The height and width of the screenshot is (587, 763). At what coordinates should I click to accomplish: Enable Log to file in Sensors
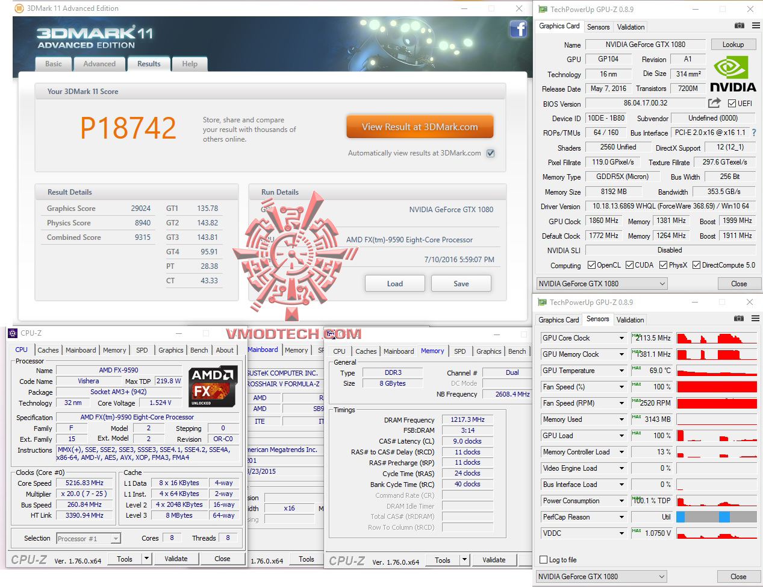click(x=544, y=560)
